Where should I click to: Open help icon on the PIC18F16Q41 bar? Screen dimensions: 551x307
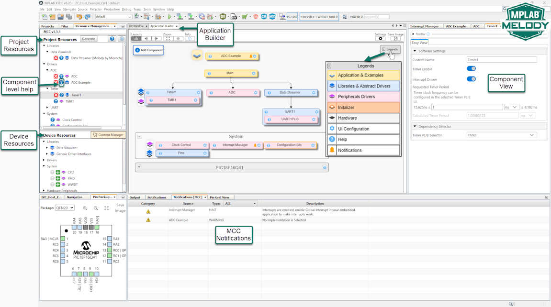(x=325, y=167)
